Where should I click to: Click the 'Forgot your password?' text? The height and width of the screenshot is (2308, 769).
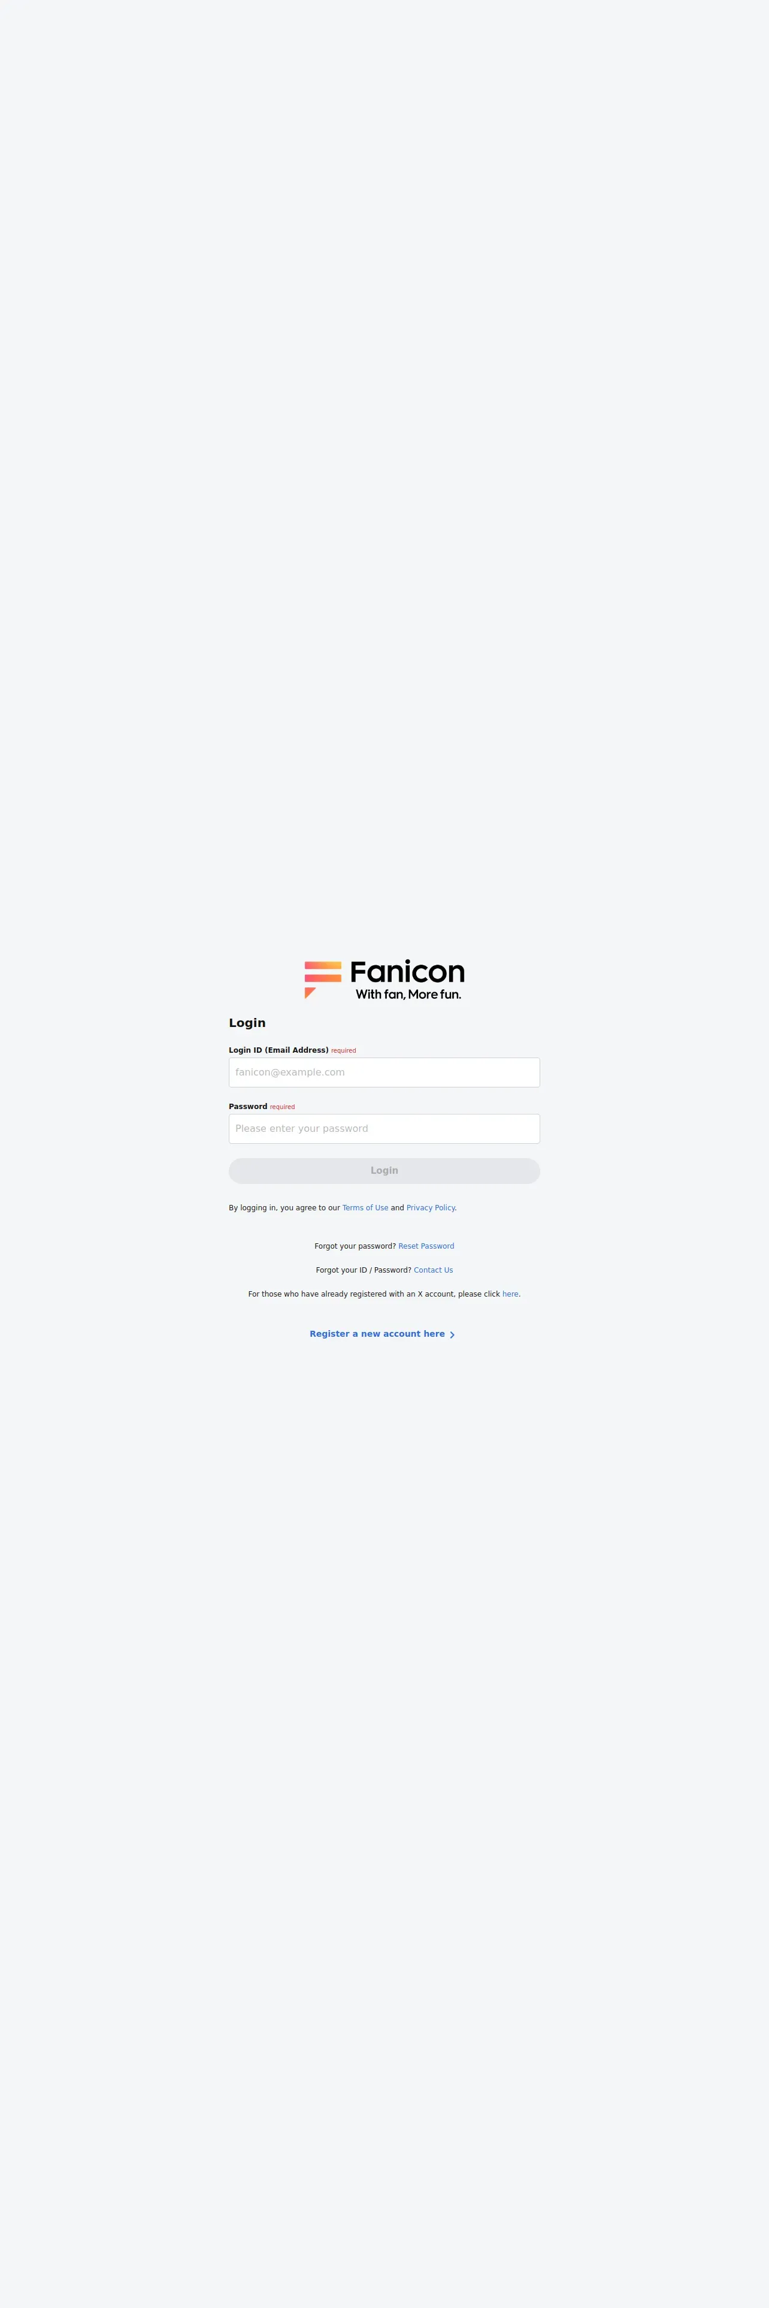pos(355,1246)
